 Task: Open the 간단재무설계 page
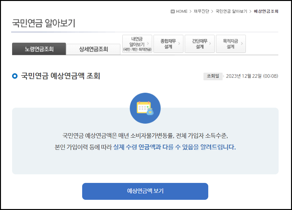pos(199,44)
